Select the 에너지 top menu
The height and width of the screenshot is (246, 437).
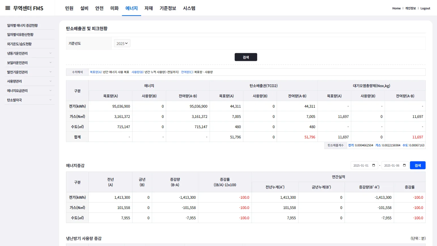131,8
